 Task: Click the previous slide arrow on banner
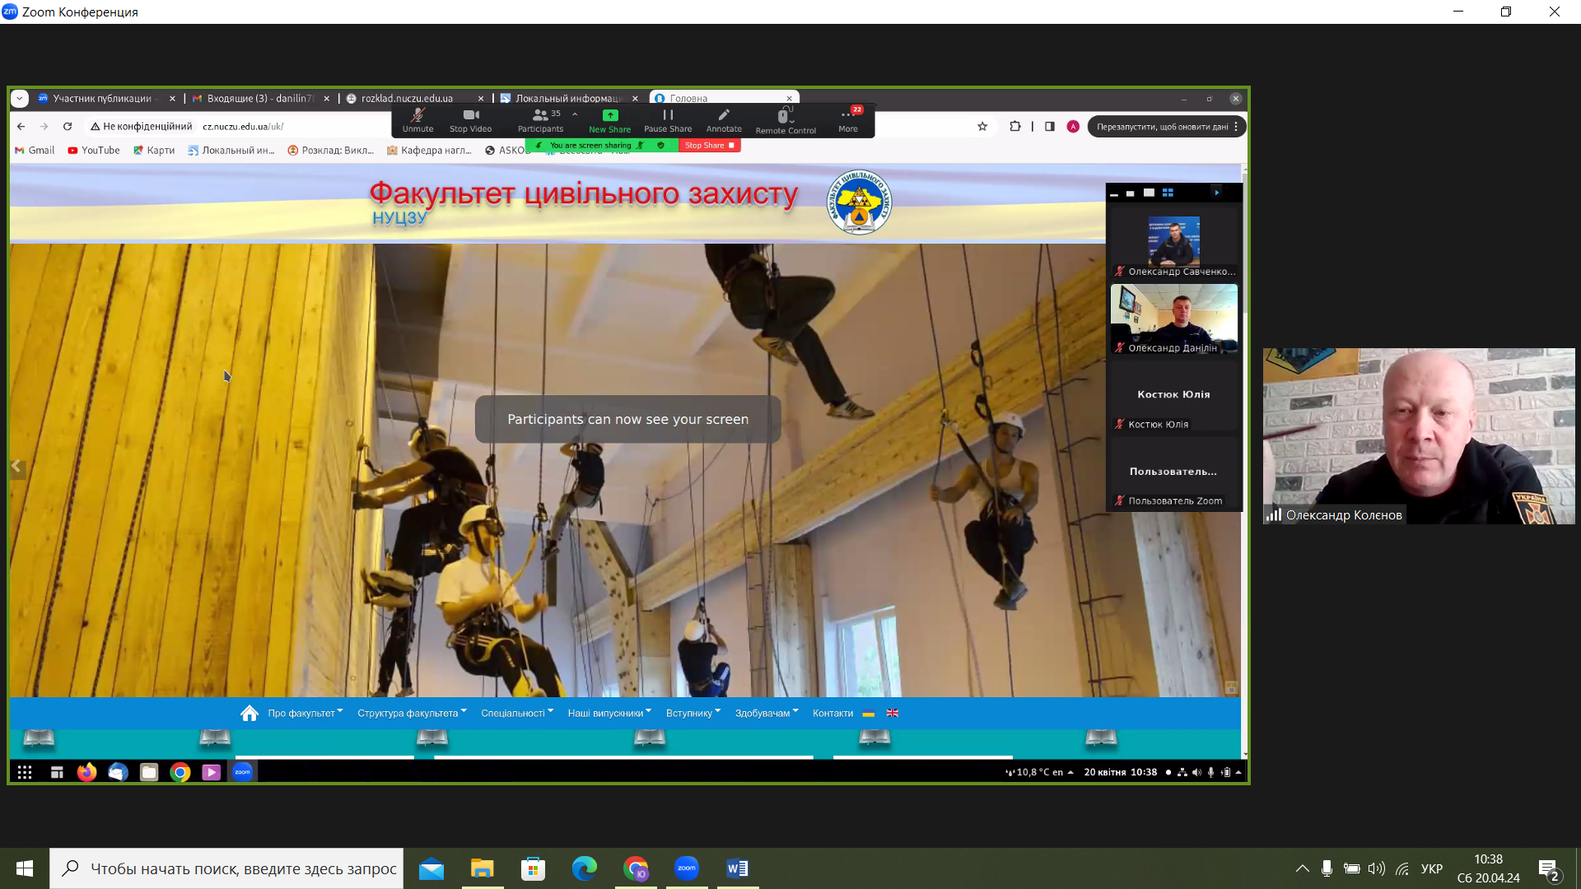[16, 467]
